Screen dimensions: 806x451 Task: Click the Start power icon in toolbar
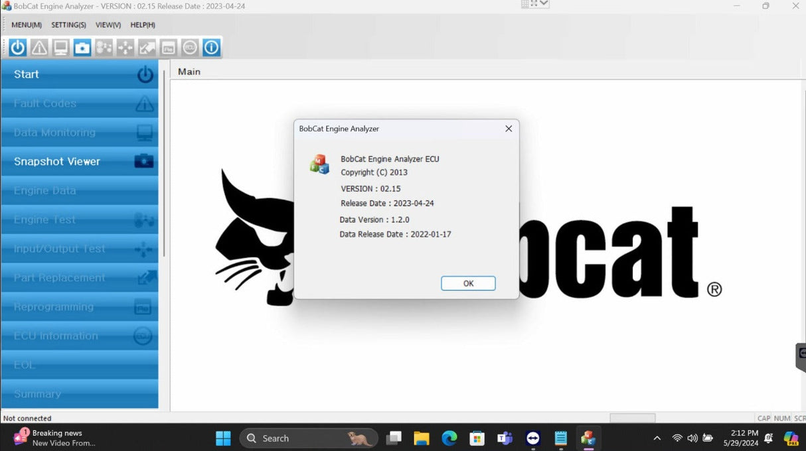tap(18, 48)
